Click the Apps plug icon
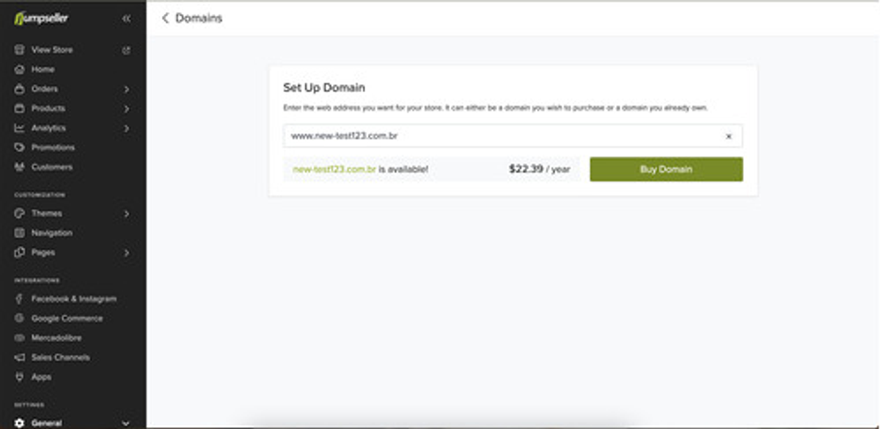The height and width of the screenshot is (429, 880). click(20, 377)
